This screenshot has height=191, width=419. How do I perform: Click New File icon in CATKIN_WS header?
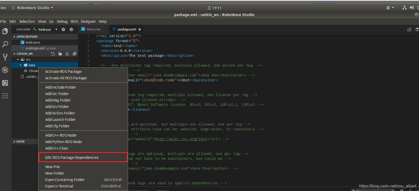[53, 54]
